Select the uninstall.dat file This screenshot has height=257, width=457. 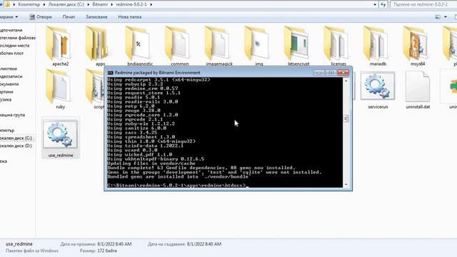417,89
